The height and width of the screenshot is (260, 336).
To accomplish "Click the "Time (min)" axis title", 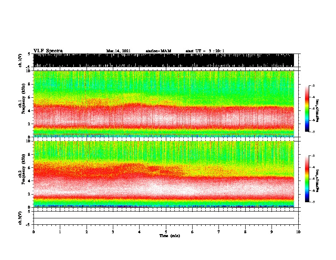I will pyautogui.click(x=170, y=236).
